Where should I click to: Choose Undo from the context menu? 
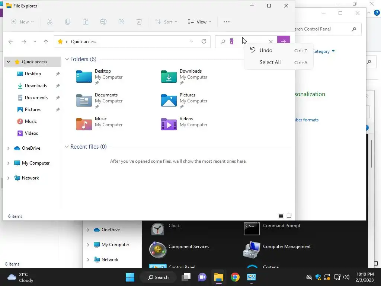click(278, 50)
